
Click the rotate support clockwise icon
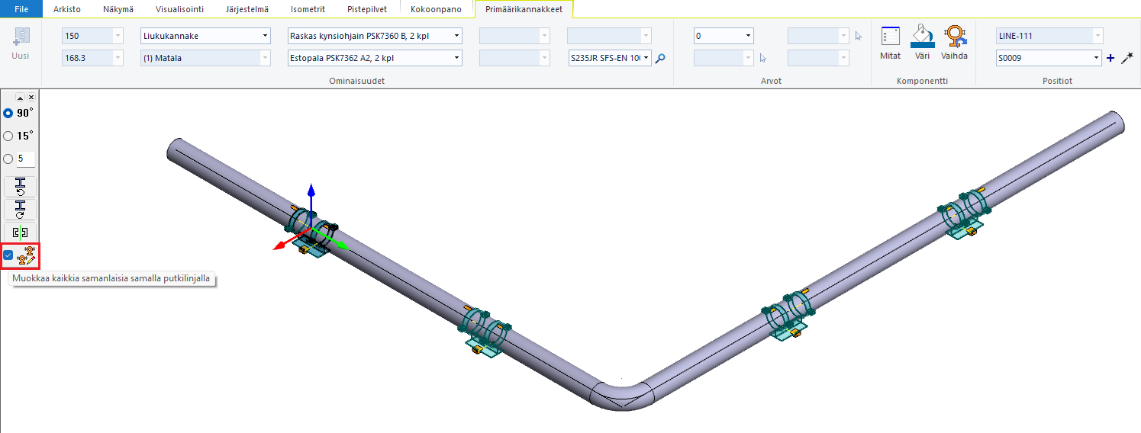[x=21, y=210]
